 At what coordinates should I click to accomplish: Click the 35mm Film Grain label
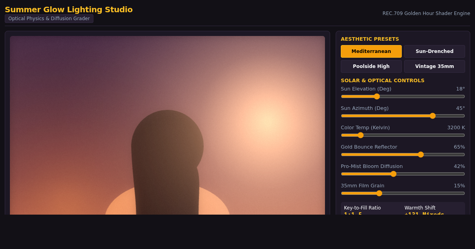[x=363, y=186]
